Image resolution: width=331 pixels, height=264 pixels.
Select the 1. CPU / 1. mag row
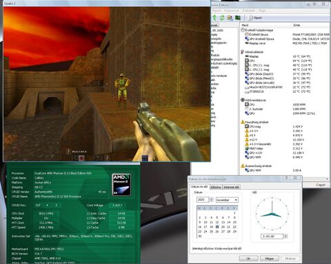coord(257,65)
